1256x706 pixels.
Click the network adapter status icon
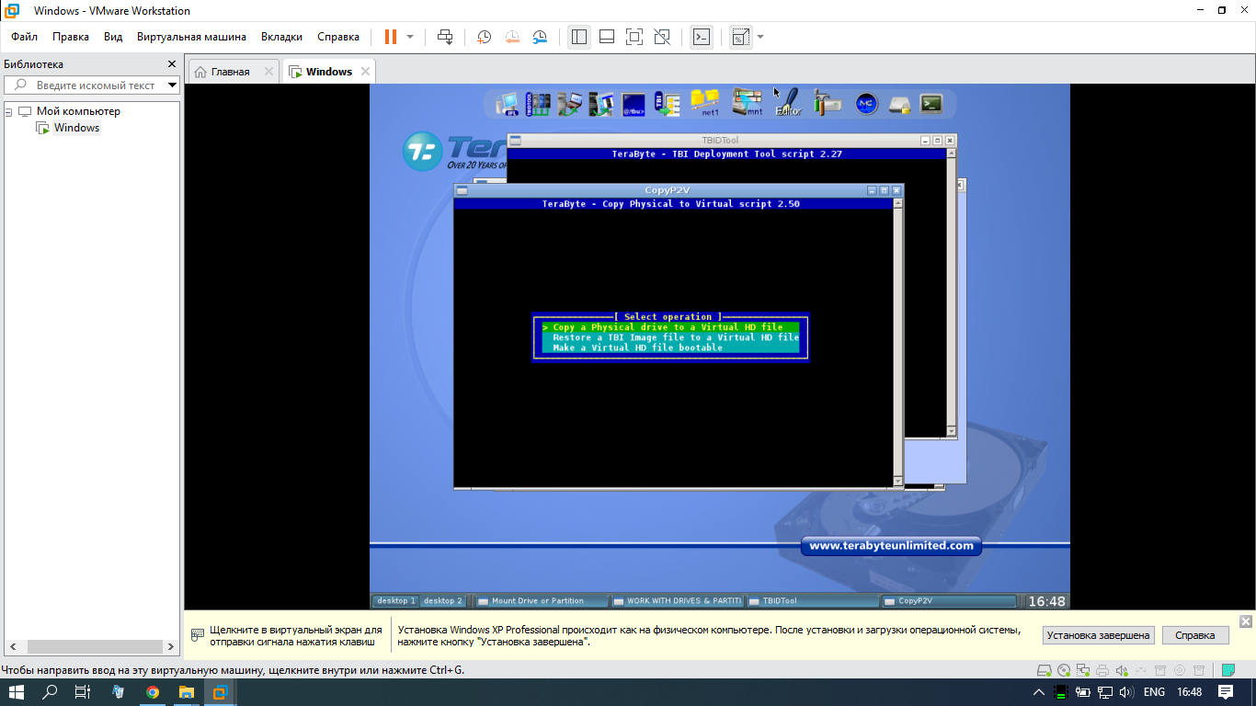(x=1083, y=670)
